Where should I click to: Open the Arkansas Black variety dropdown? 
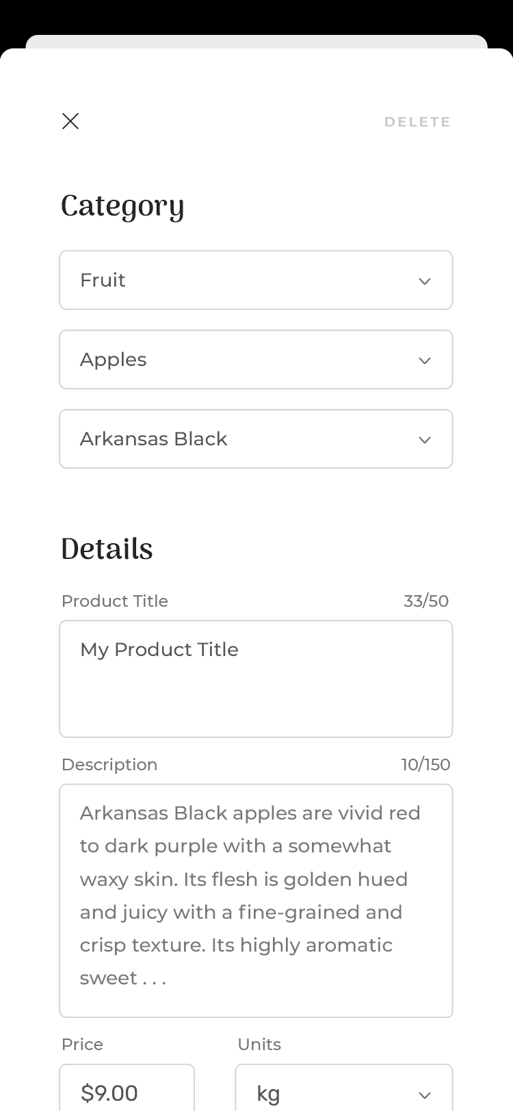pos(256,439)
